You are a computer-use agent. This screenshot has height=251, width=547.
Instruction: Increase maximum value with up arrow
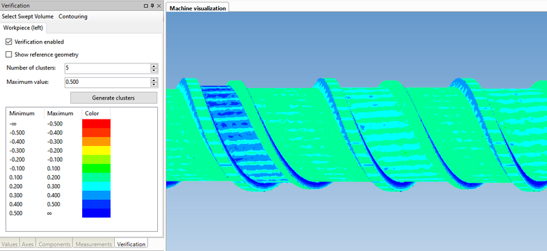click(154, 80)
